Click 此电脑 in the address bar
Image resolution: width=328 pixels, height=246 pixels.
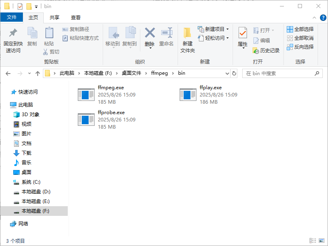(67, 73)
